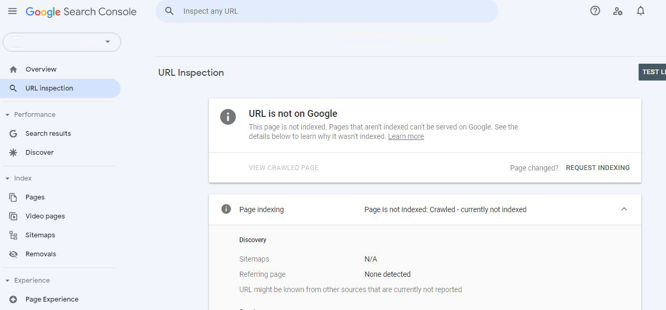Screen dimensions: 666x310
Task: Focus the Inspect any URL field
Action: pos(327,11)
